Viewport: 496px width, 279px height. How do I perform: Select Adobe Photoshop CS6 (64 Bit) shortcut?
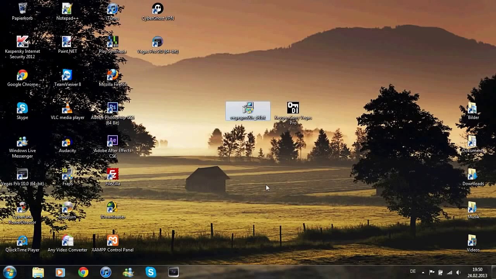(112, 114)
